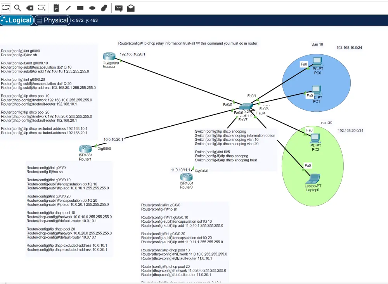Click the 'ip dhcp excluded-address 10.0.20.1' line

[67, 249]
